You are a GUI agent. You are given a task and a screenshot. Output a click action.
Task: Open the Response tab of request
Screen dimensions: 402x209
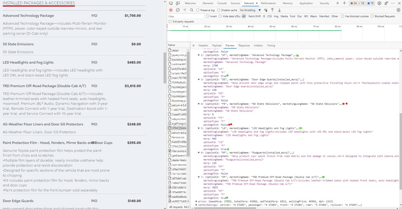click(244, 46)
